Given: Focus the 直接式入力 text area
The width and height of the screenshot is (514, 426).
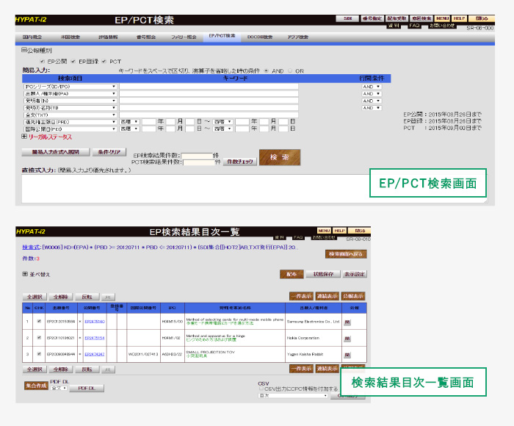Looking at the screenshot, I should [x=254, y=189].
